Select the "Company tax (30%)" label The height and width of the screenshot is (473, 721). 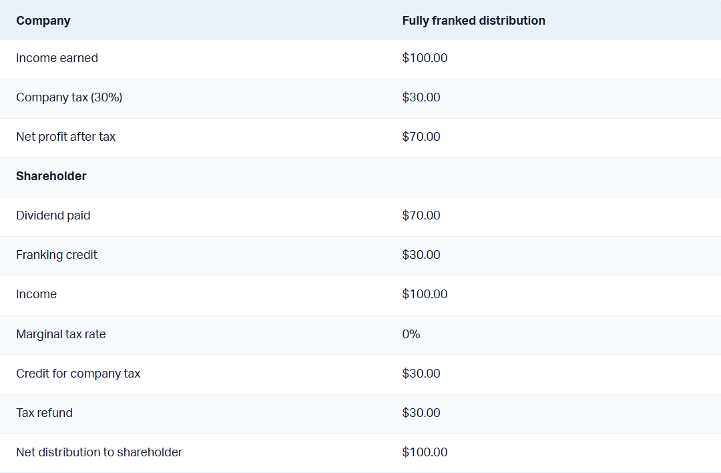[x=69, y=97]
